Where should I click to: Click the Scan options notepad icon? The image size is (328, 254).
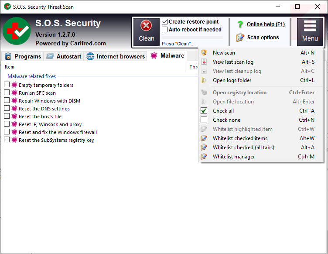[240, 38]
